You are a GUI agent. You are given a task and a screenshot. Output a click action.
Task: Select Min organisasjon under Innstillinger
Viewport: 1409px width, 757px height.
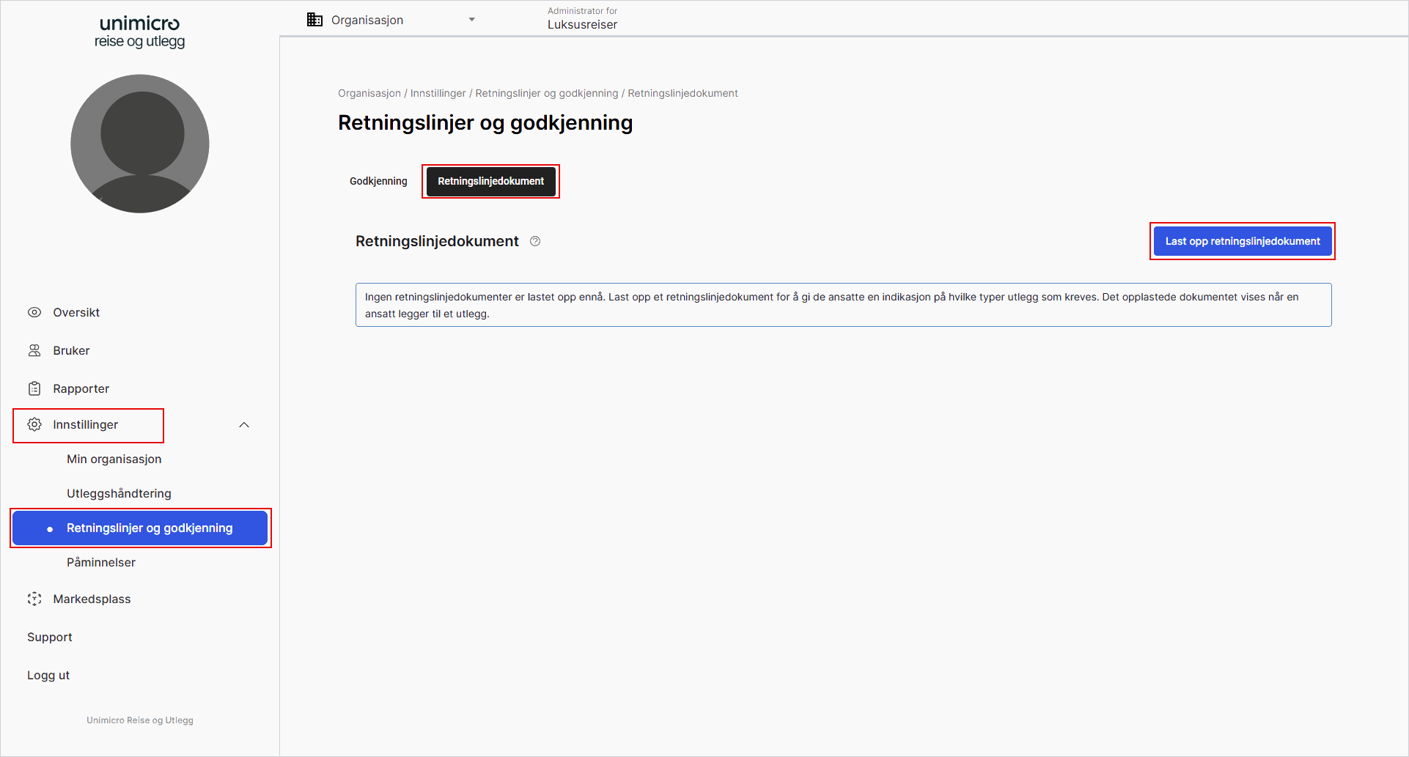tap(114, 459)
